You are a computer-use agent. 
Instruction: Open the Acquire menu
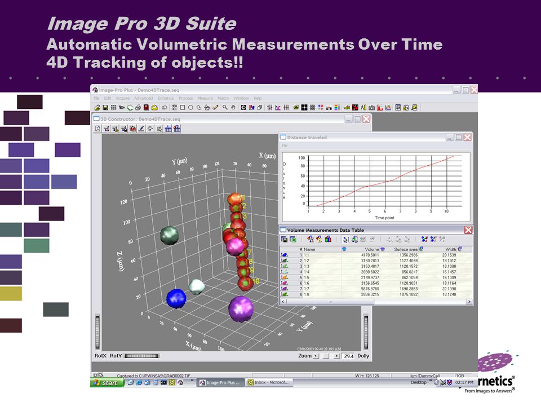click(x=122, y=98)
